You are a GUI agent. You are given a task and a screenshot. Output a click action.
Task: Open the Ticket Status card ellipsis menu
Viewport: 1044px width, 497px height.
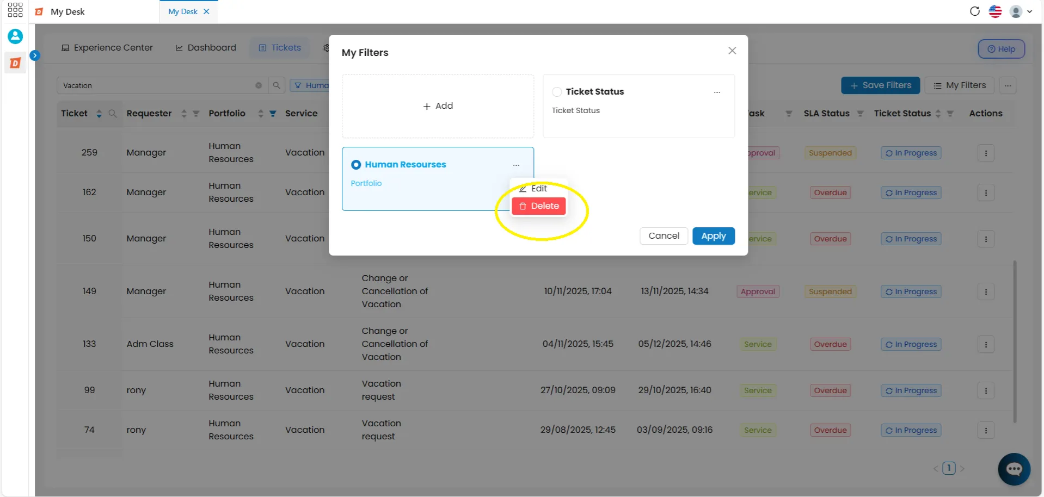(717, 92)
